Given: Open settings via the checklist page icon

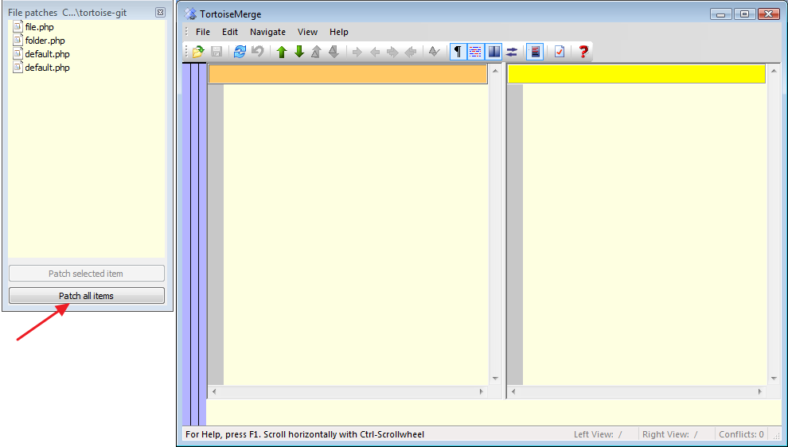Looking at the screenshot, I should (560, 52).
